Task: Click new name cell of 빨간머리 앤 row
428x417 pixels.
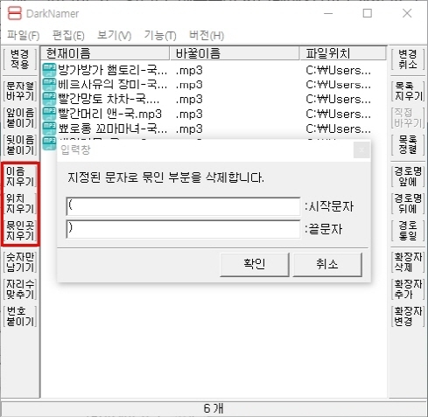Action: 189,114
